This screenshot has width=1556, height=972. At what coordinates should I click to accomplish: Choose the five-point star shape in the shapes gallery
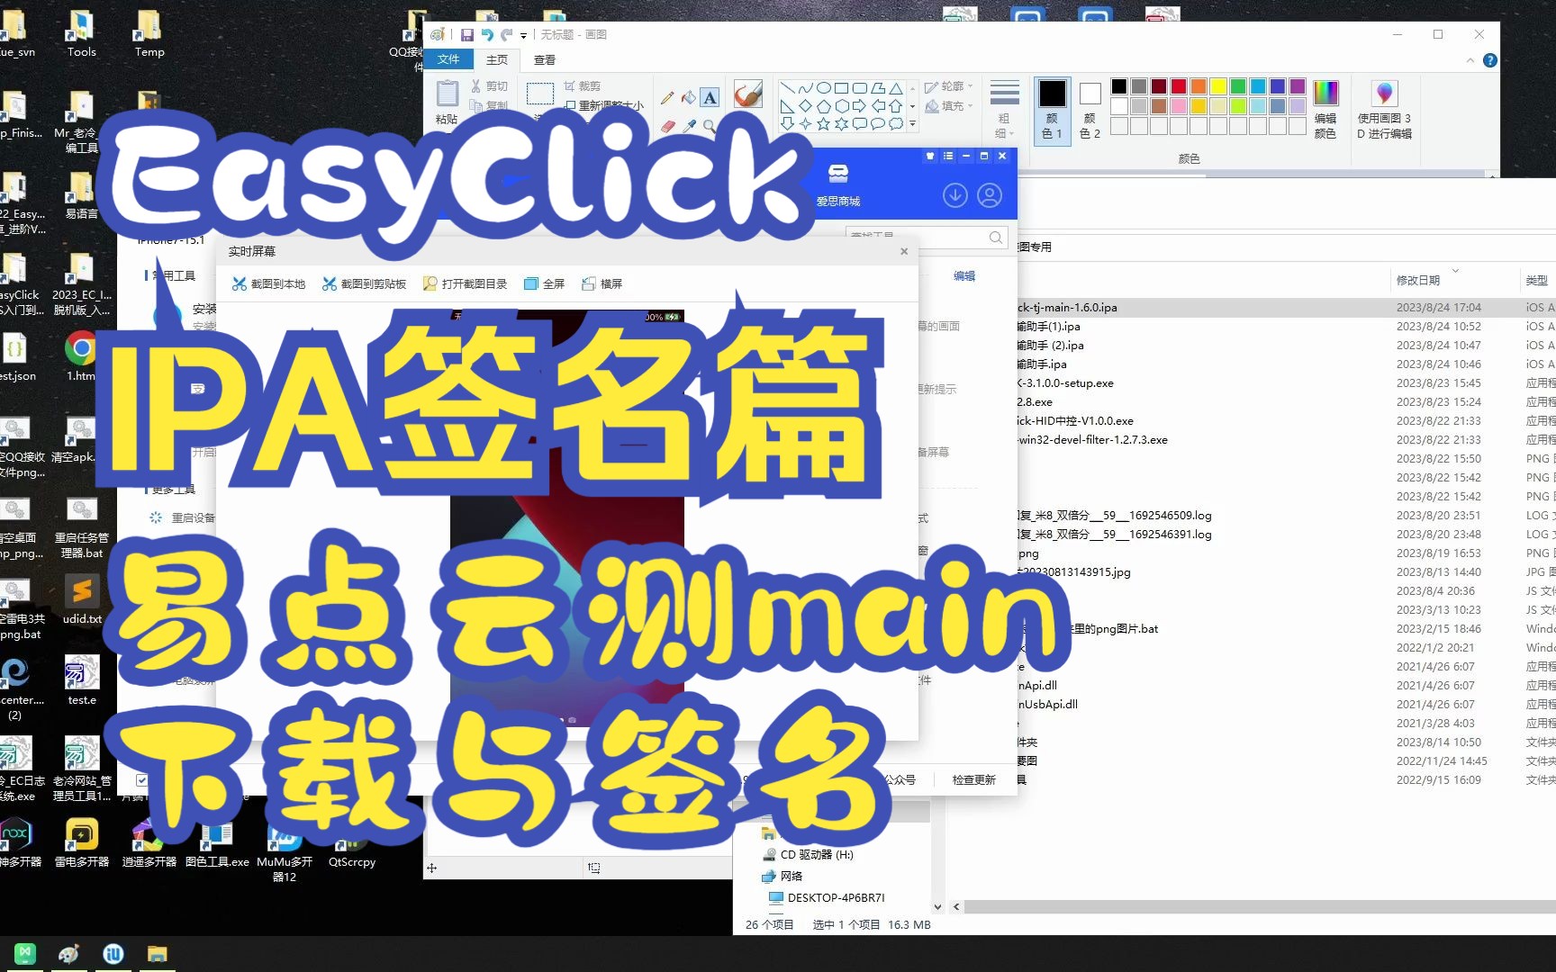point(823,124)
